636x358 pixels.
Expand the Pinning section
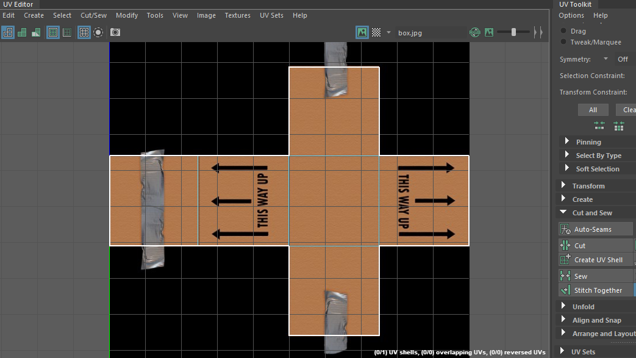pos(567,142)
